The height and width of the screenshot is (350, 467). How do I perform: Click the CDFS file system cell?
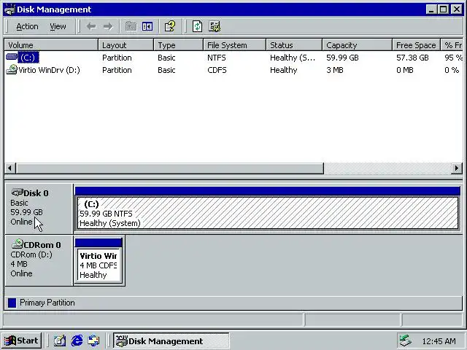pyautogui.click(x=217, y=70)
